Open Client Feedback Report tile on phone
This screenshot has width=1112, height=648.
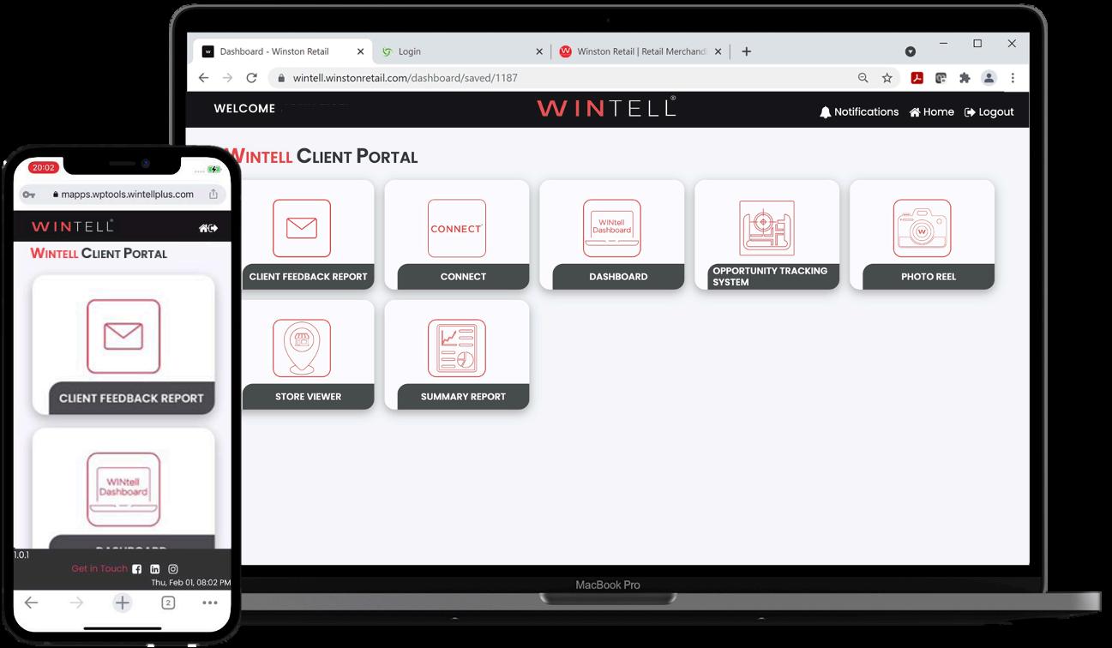[x=123, y=345]
